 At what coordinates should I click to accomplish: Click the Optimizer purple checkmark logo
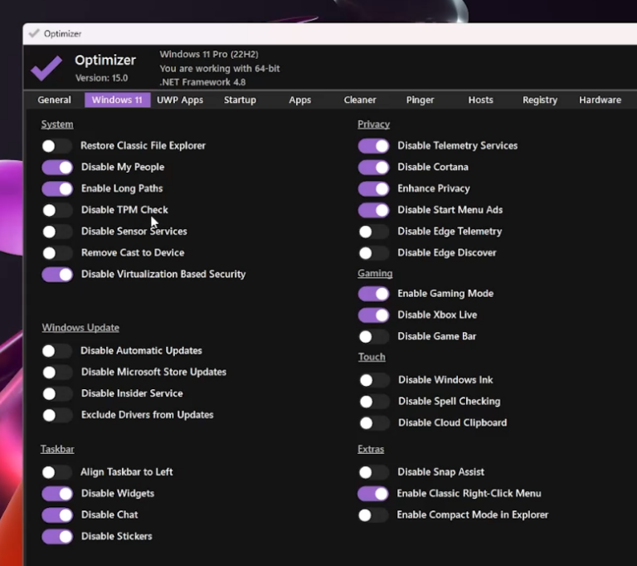click(46, 67)
